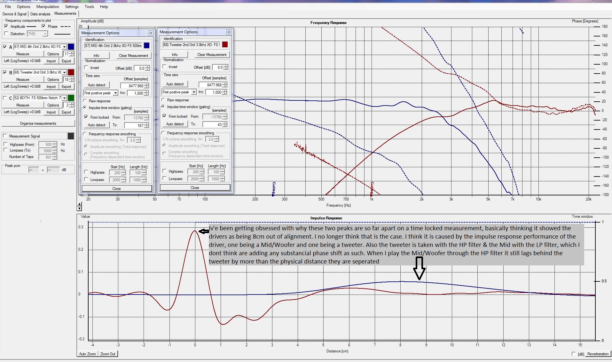
Task: Enable the [dB] checkbox near Reverberation
Action: (574, 354)
